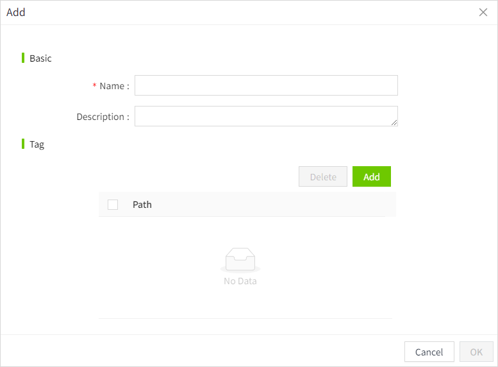This screenshot has width=498, height=367.
Task: Click the greyed-out Delete button
Action: [x=323, y=176]
